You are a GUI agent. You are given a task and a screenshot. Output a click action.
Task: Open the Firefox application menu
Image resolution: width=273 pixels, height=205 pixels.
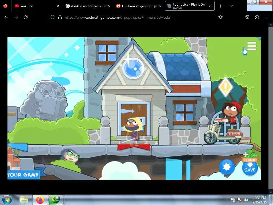267,17
